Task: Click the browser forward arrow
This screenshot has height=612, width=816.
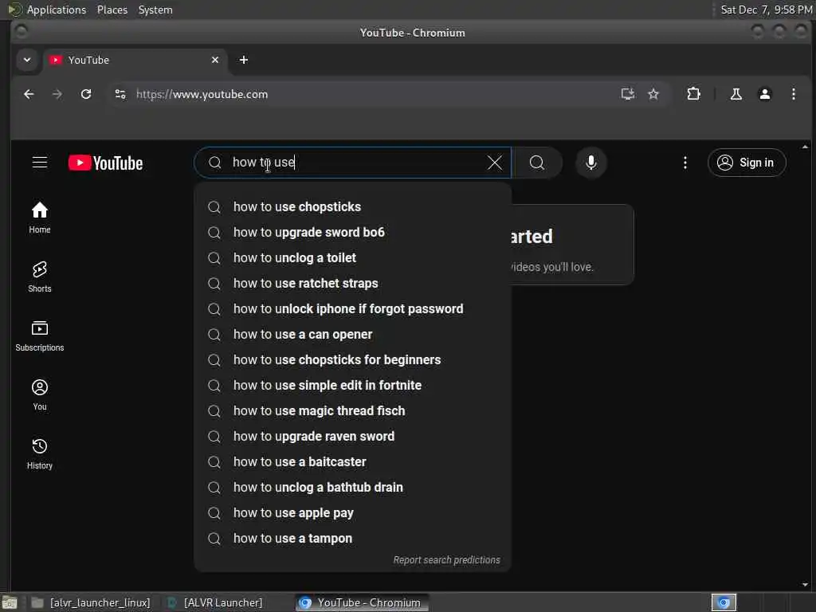Action: [x=57, y=94]
